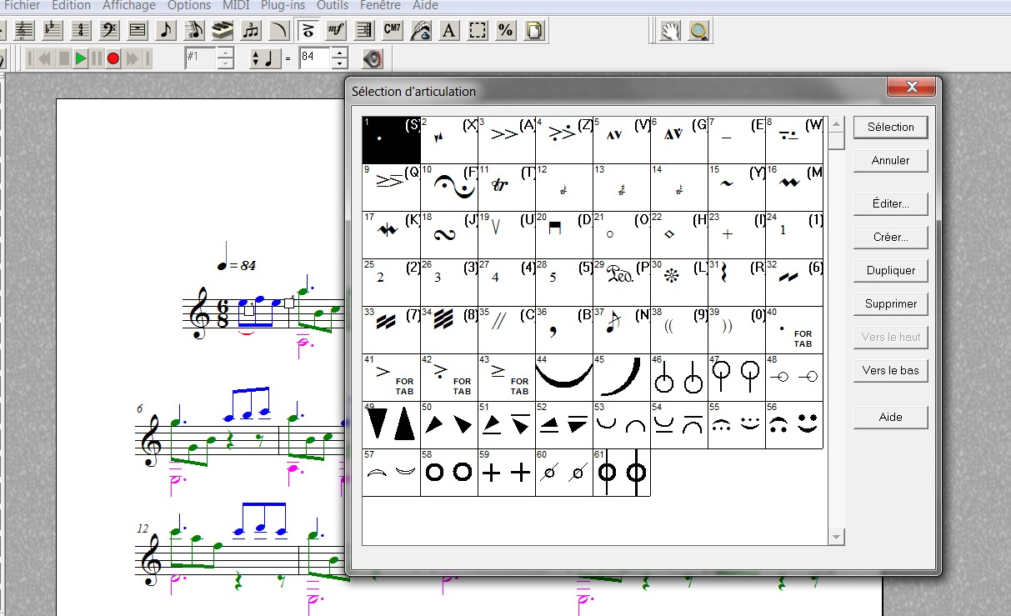Image resolution: width=1011 pixels, height=616 pixels.
Task: Toggle the speaker playback settings icon
Action: pyautogui.click(x=373, y=58)
